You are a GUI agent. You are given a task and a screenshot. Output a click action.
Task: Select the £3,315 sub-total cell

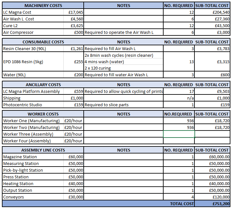(212, 62)
